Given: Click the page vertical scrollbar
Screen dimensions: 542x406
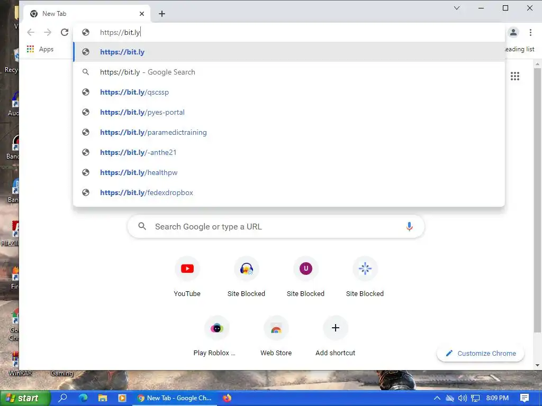Looking at the screenshot, I should (537, 200).
